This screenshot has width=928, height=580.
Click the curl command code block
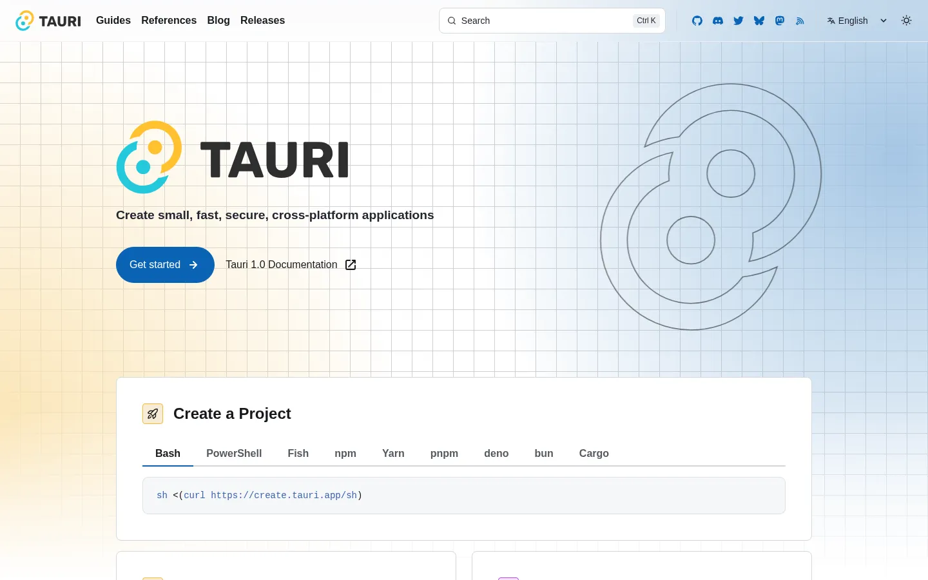(x=464, y=496)
